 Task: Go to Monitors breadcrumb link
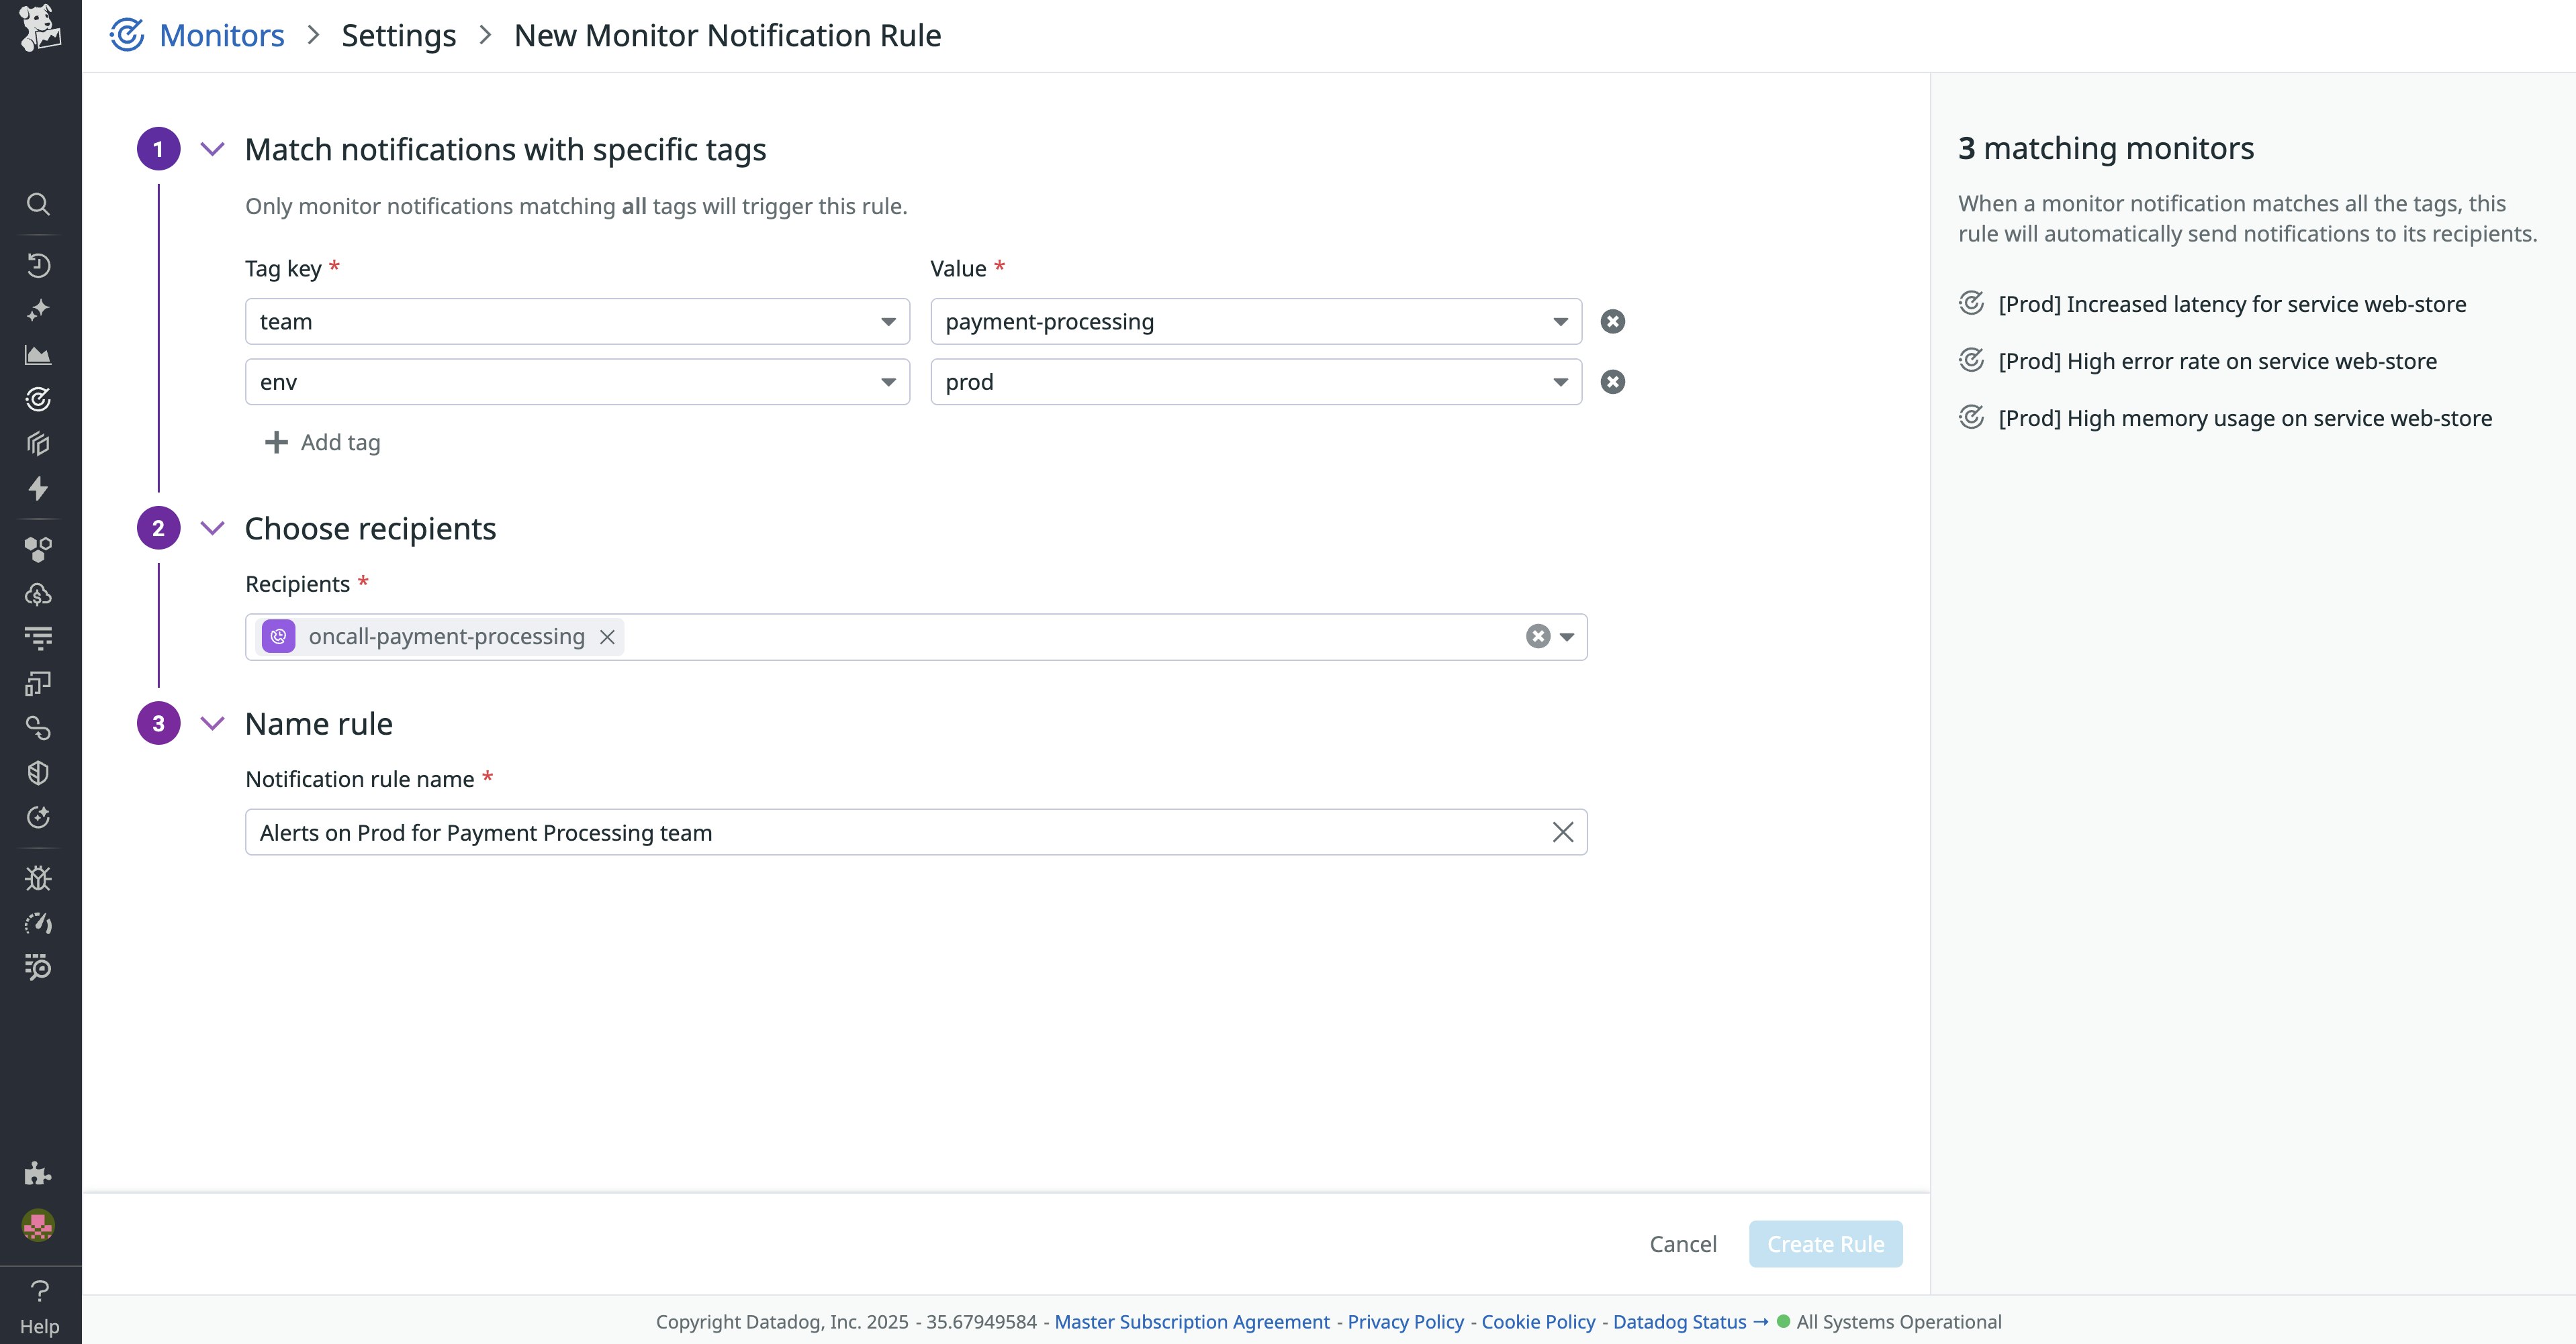pyautogui.click(x=221, y=35)
